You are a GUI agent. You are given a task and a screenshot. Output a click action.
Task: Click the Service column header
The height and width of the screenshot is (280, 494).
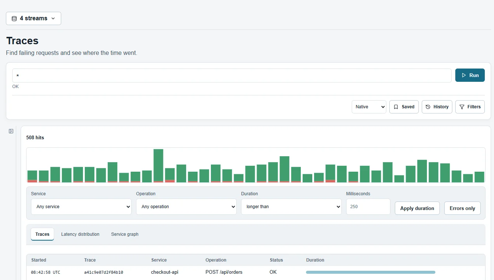point(159,260)
